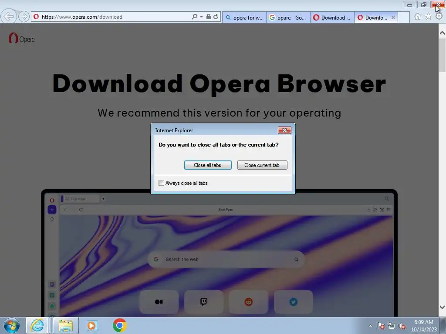Image resolution: width=446 pixels, height=334 pixels.
Task: Click the search magnifier in address bar
Action: 194,17
